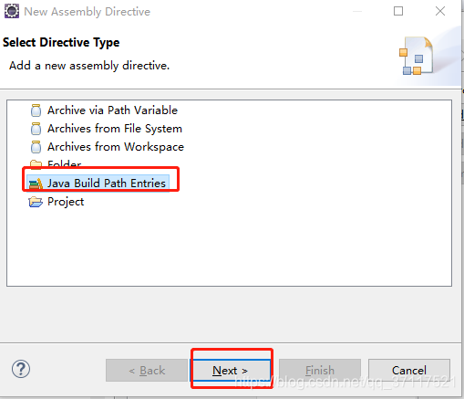This screenshot has width=464, height=399.
Task: Maximize the New Assembly Directive window
Action: pos(398,11)
